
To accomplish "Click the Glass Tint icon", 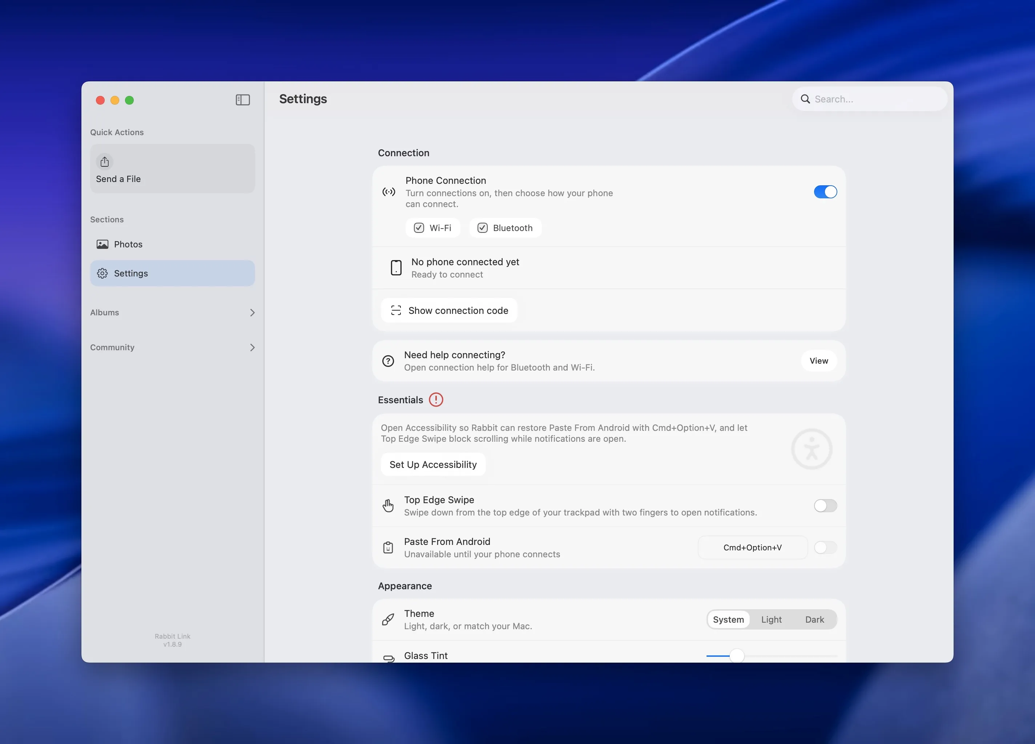I will [389, 658].
